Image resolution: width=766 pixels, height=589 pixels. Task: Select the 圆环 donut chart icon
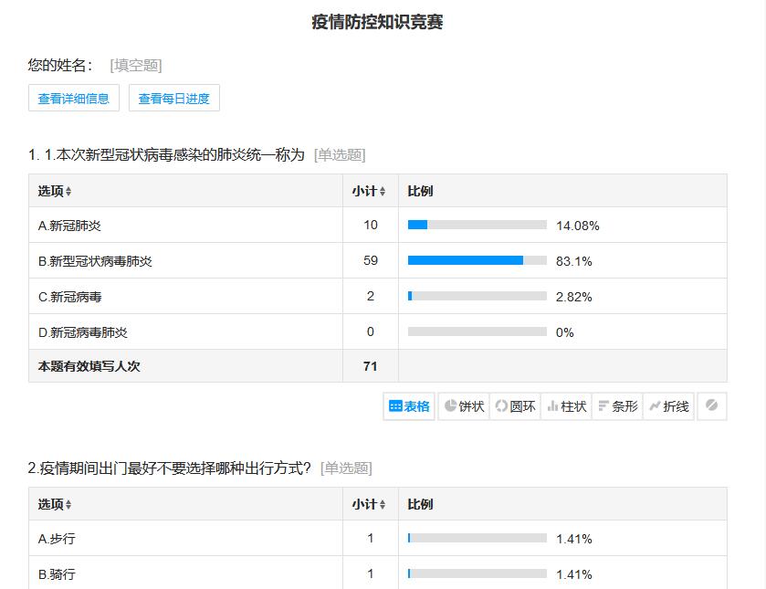click(514, 406)
